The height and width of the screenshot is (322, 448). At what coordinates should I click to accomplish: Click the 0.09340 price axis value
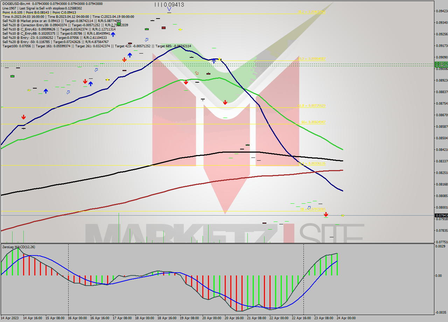tap(442, 22)
